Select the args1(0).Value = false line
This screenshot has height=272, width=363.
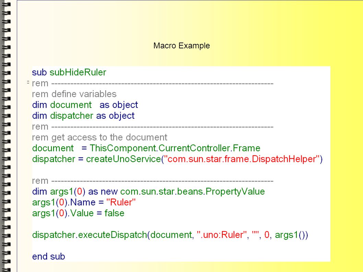[78, 213]
